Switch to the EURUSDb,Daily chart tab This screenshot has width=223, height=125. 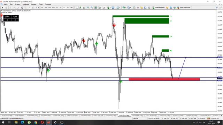point(7,116)
